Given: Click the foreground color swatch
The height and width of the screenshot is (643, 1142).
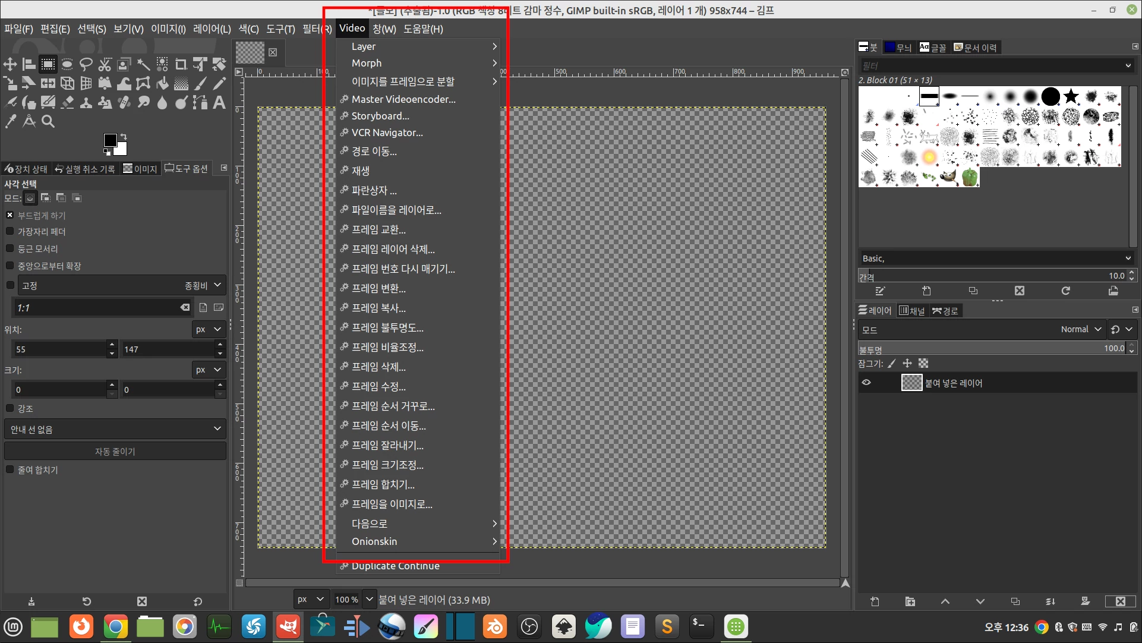Looking at the screenshot, I should click(x=110, y=140).
